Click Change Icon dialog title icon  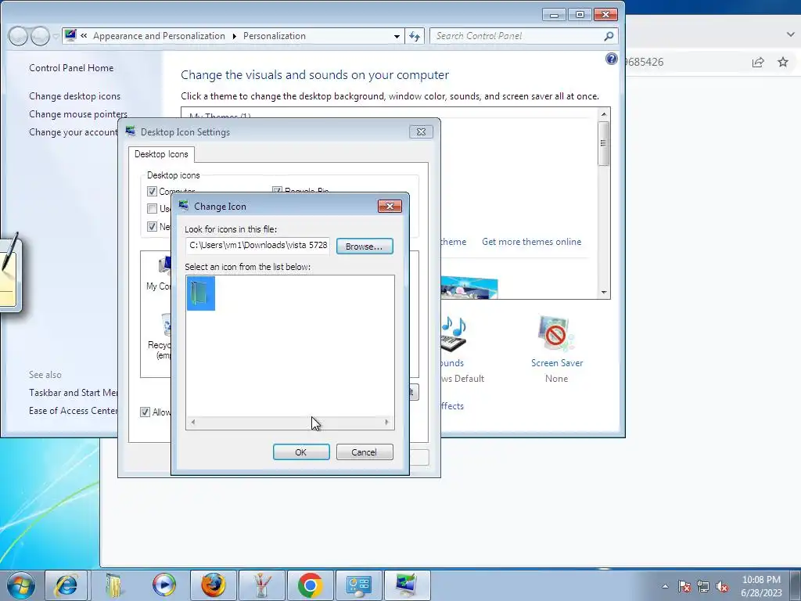183,206
